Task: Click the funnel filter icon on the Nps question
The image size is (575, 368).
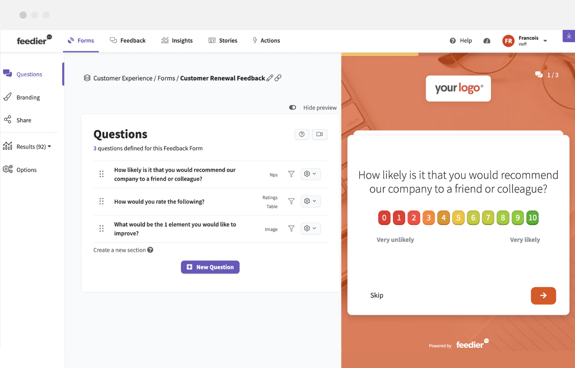Action: (291, 174)
